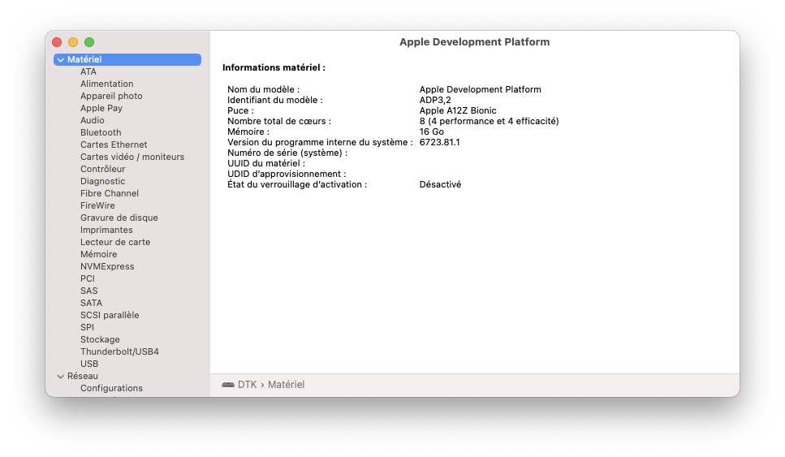Open the Bluetooth hardware entry

click(101, 132)
